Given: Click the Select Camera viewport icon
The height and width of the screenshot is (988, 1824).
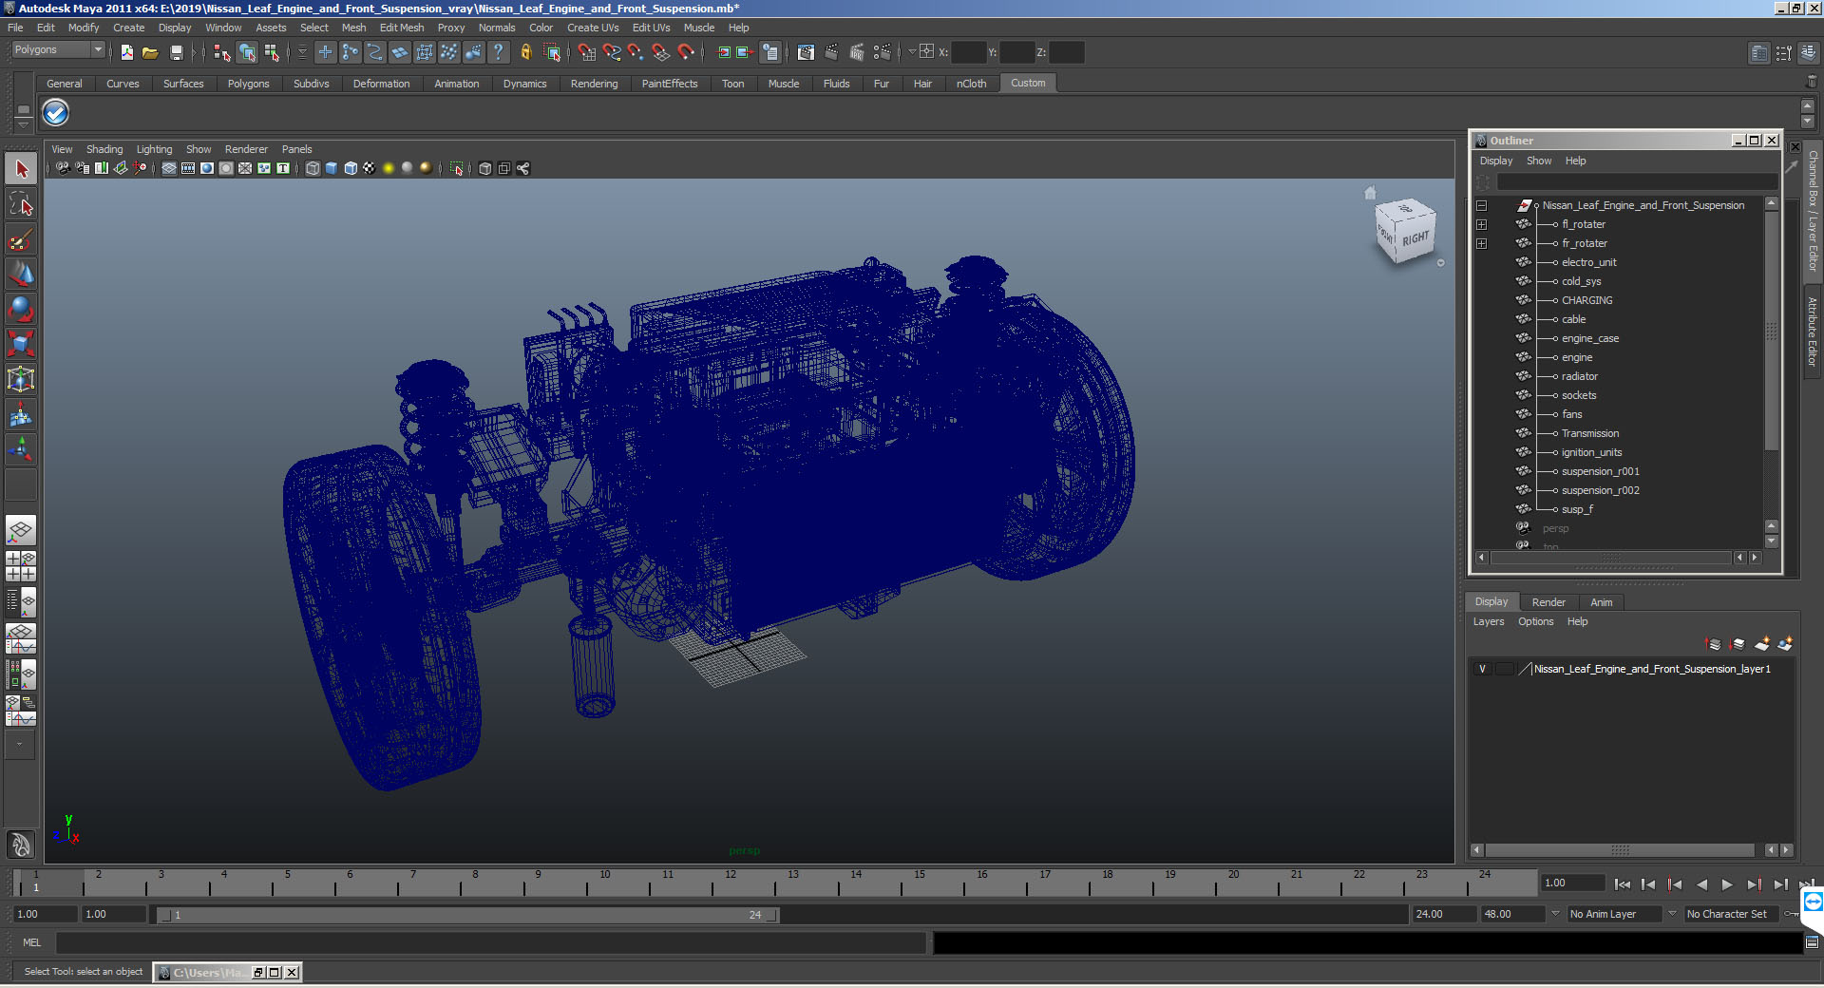Looking at the screenshot, I should click(63, 168).
